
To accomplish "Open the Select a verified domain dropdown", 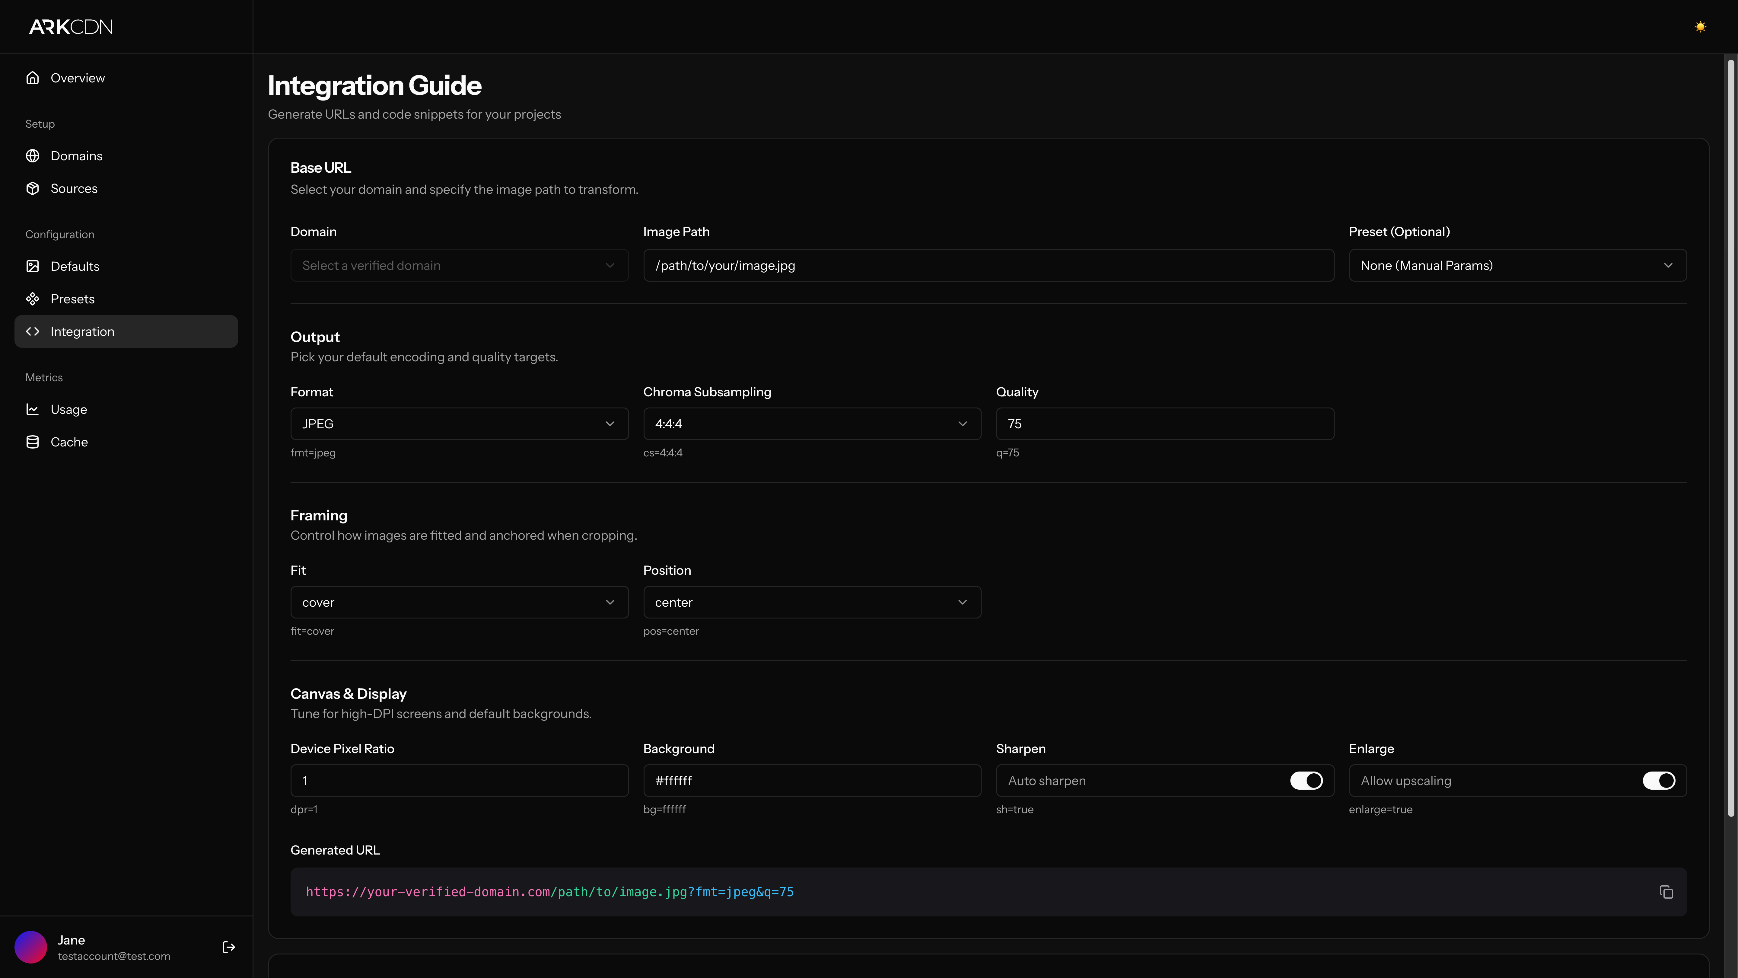I will click(460, 265).
